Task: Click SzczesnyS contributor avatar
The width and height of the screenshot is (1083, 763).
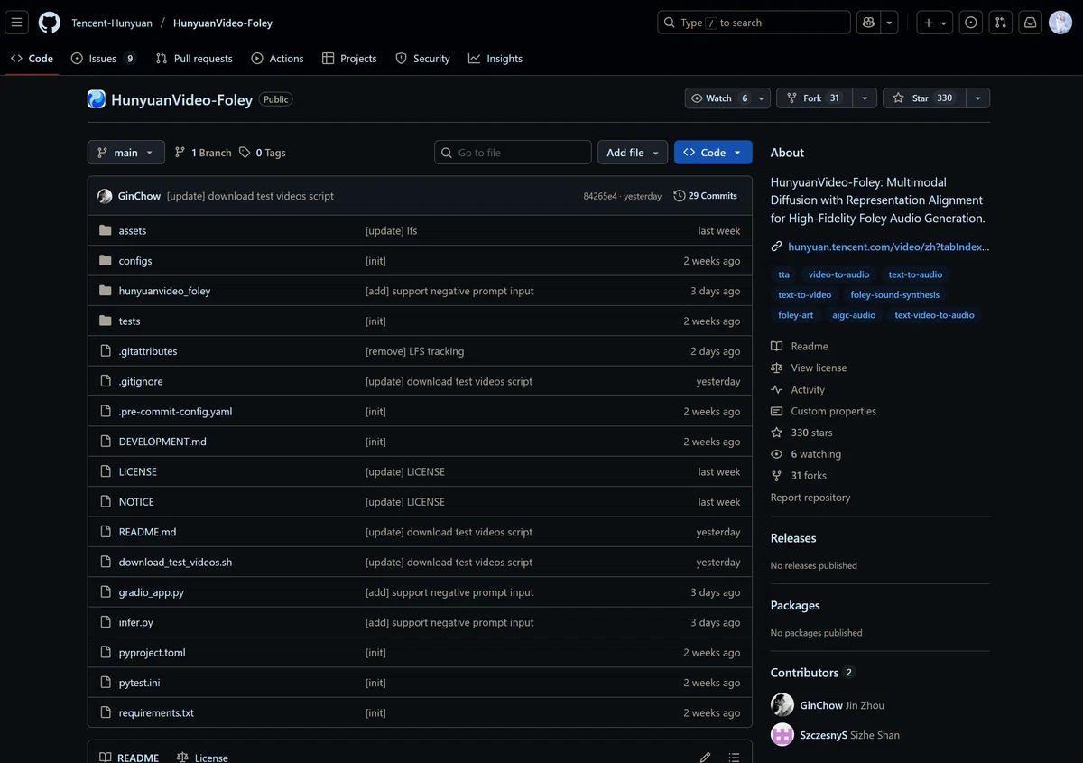Action: point(782,735)
